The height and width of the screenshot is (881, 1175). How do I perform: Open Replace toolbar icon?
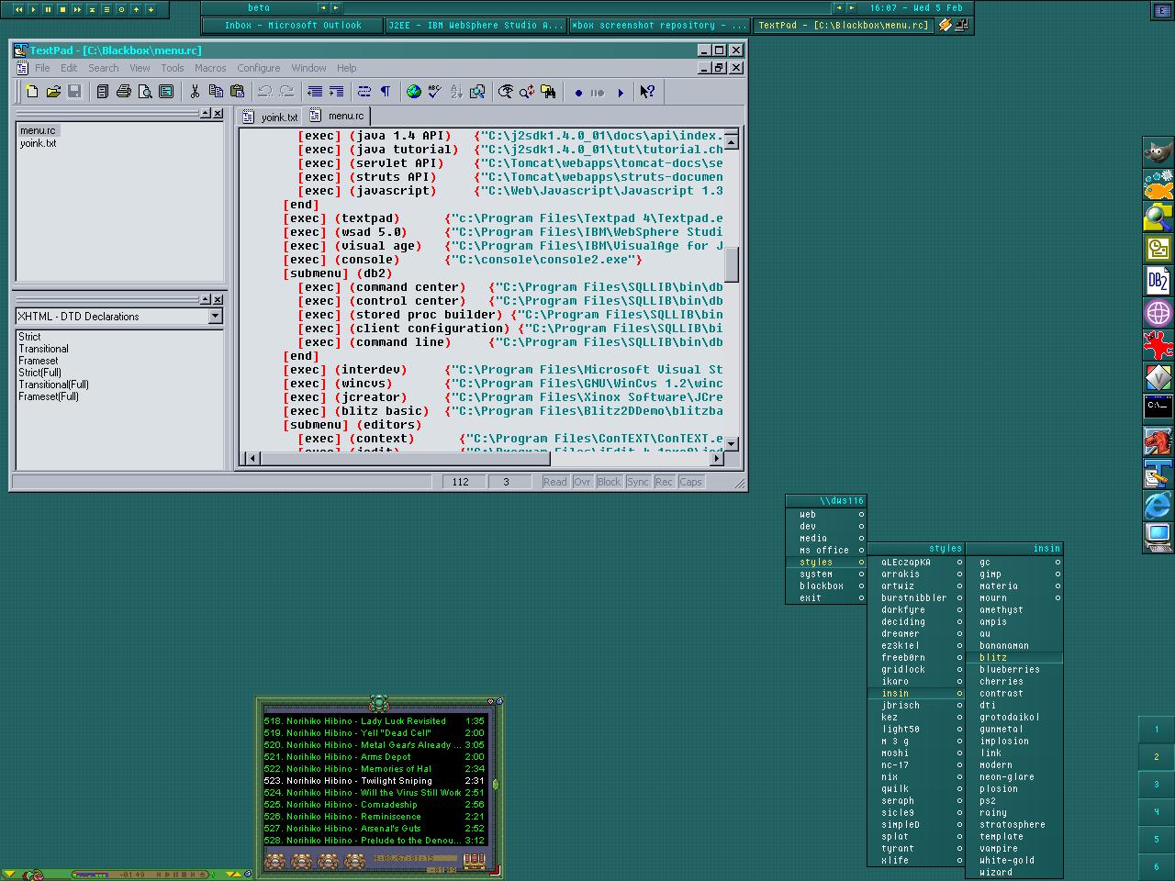click(x=527, y=92)
